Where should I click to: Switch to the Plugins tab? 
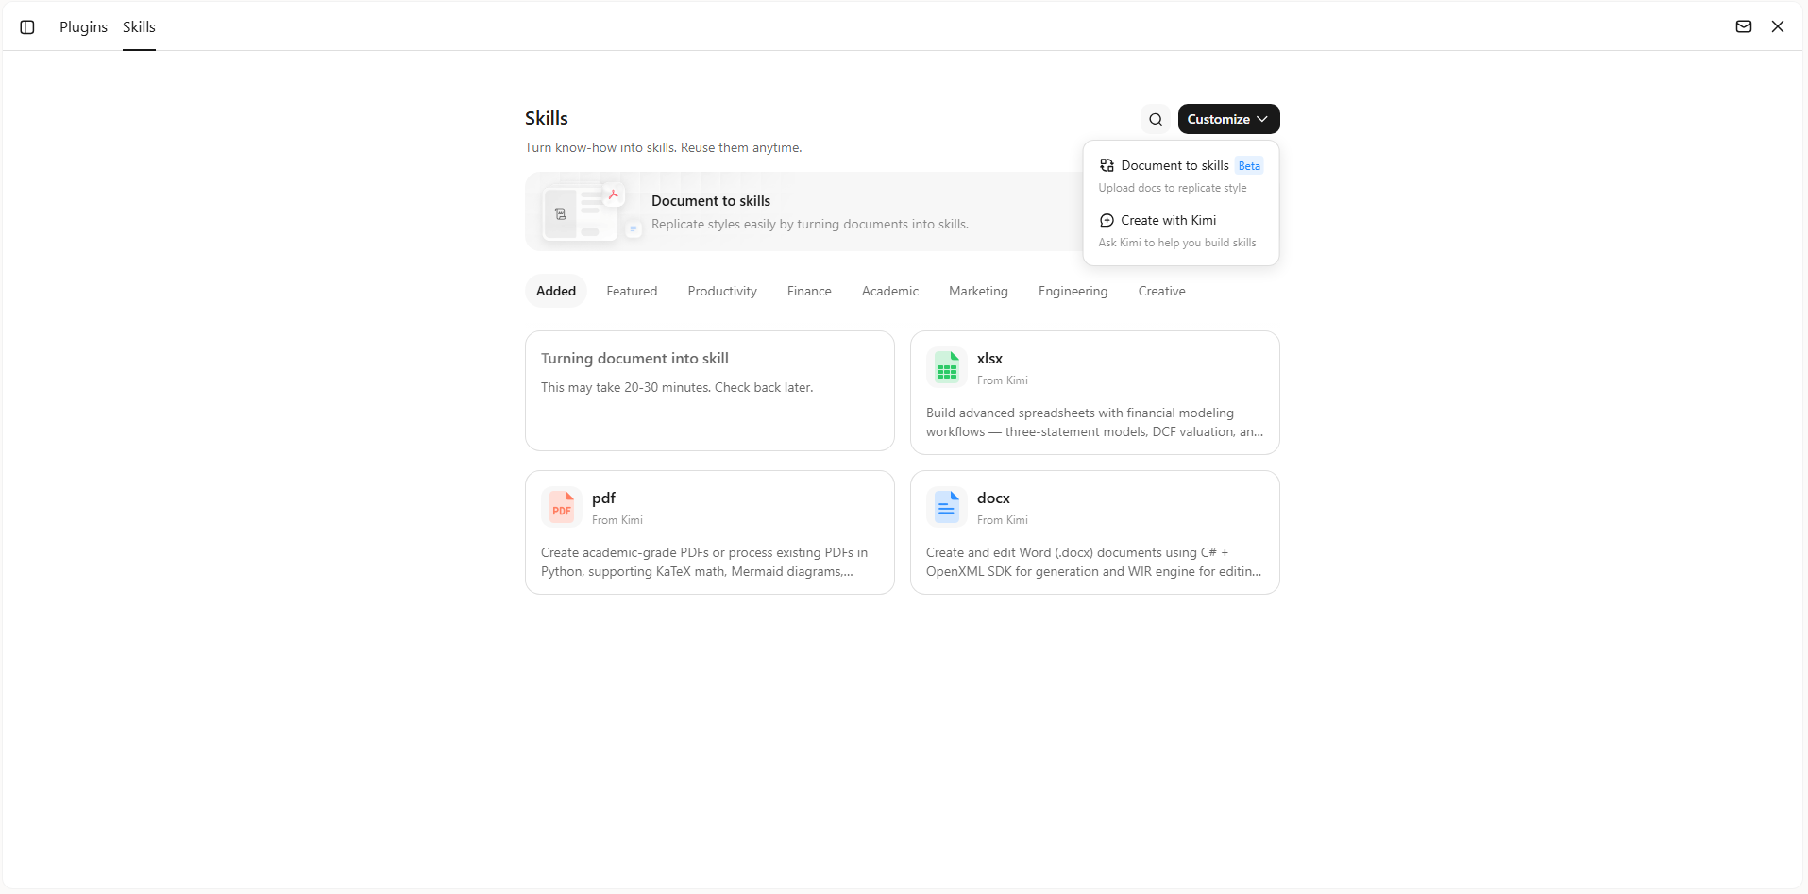(x=83, y=27)
